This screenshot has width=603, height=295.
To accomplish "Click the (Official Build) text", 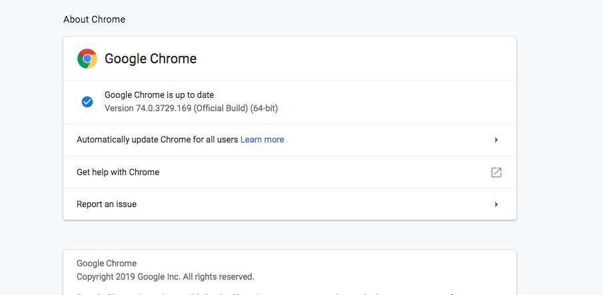I will [221, 108].
